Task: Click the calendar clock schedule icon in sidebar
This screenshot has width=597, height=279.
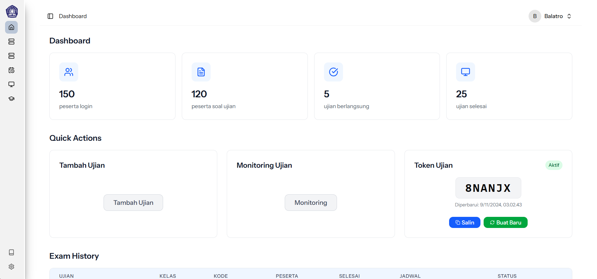Action: point(11,70)
